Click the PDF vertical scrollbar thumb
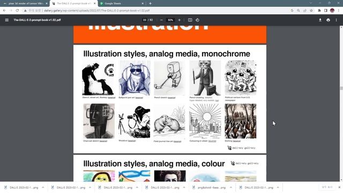The width and height of the screenshot is (343, 193). [x=341, y=88]
